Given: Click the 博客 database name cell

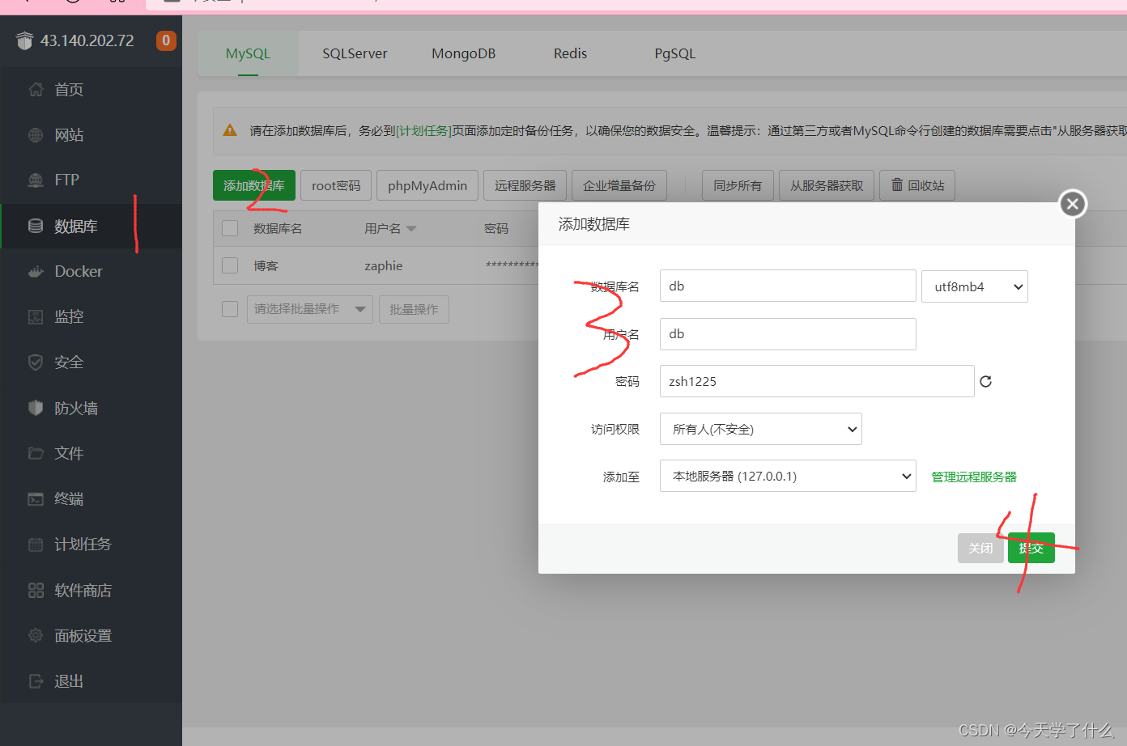Looking at the screenshot, I should pos(266,265).
